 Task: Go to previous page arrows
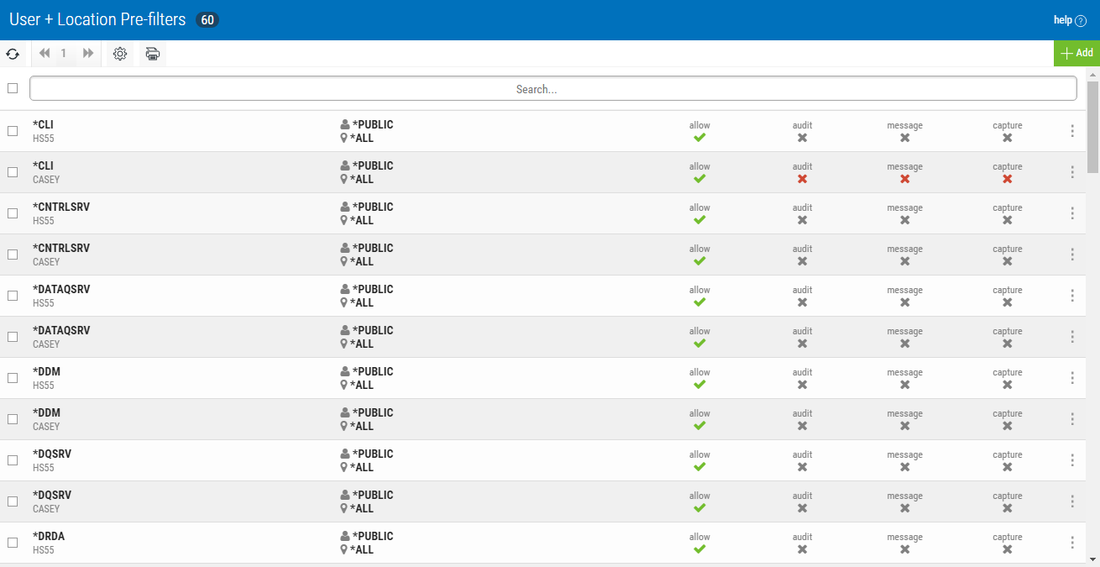(x=45, y=54)
